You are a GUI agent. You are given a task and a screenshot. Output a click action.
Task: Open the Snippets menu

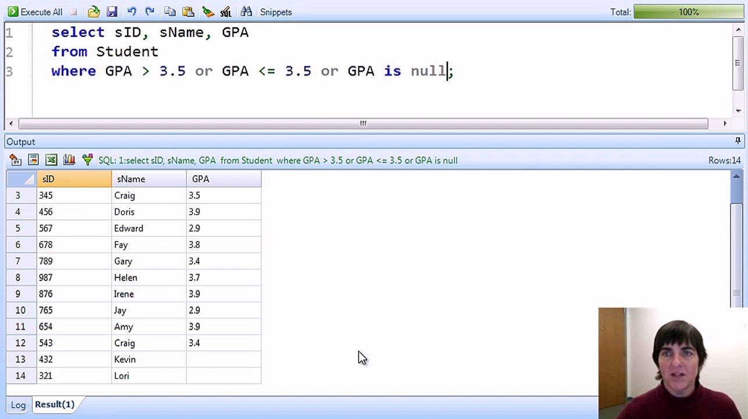pos(276,12)
